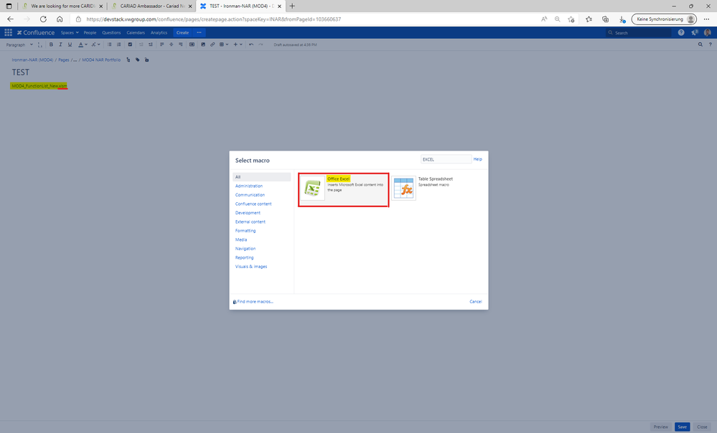This screenshot has width=717, height=433.
Task: Open the more create options ellipsis button
Action: (199, 32)
